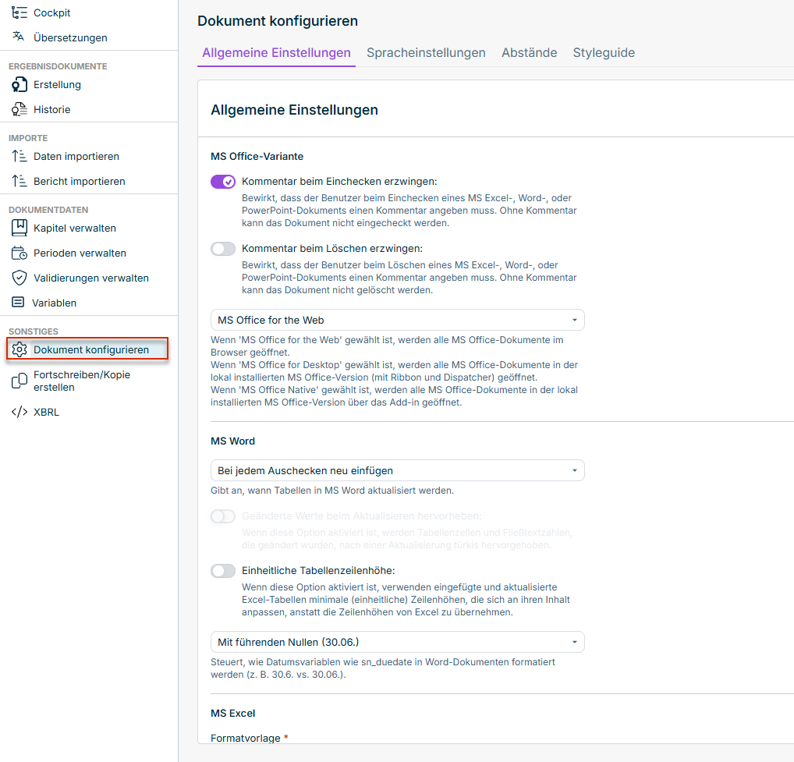Viewport: 794px width, 762px height.
Task: Click the MS Office-Variante section heading
Action: [x=257, y=157]
